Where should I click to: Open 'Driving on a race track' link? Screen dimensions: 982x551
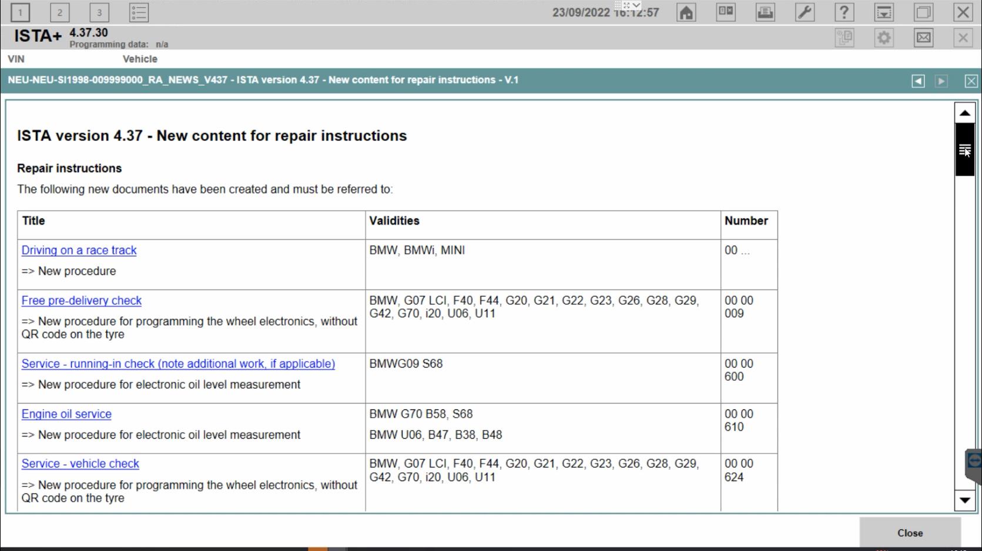point(79,250)
